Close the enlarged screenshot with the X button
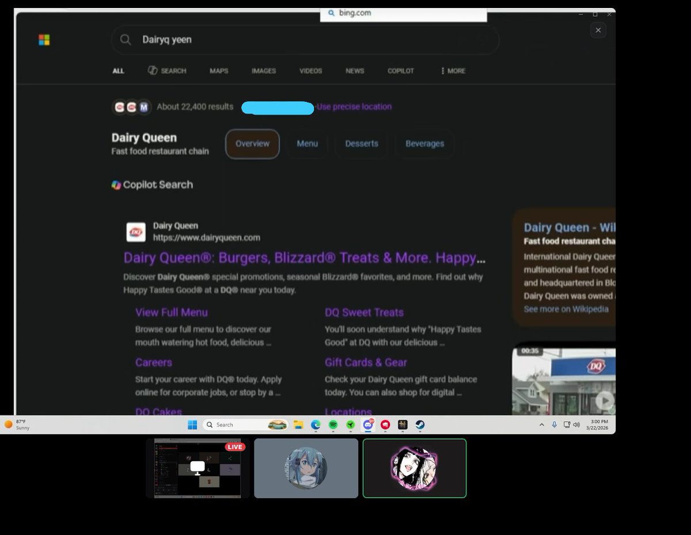 pos(598,30)
